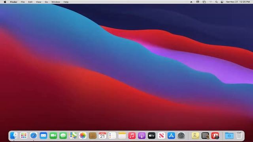The image size is (253, 142).
Task: Open the View menu
Action: (39, 2)
